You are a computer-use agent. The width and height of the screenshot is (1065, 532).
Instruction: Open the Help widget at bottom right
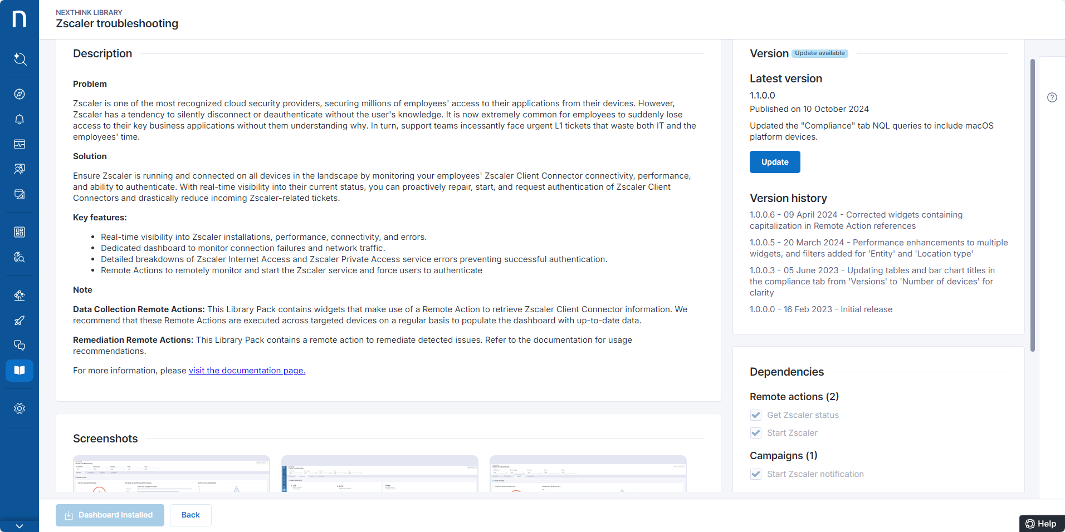pyautogui.click(x=1041, y=524)
